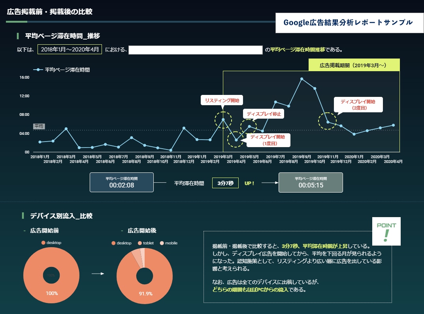
Task: Click the desktop legend dot under 広告開始後
Action: pyautogui.click(x=113, y=243)
